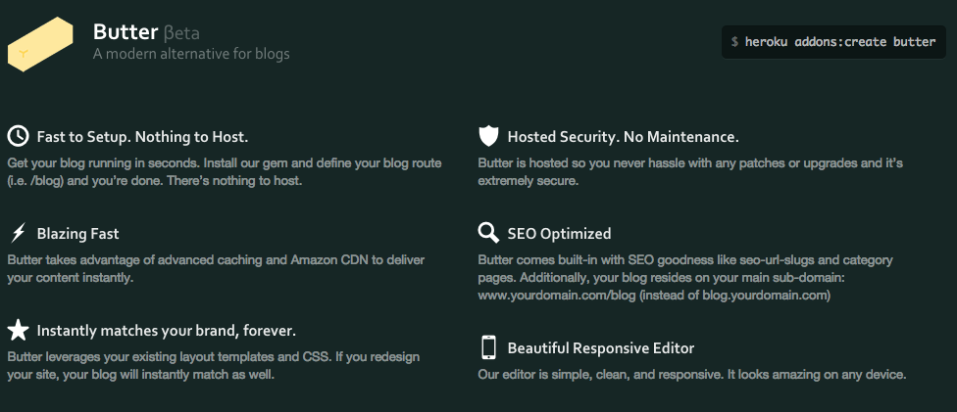Click the 'Fast to Setup. Nothing to Host.' heading
The image size is (957, 412).
[143, 137]
